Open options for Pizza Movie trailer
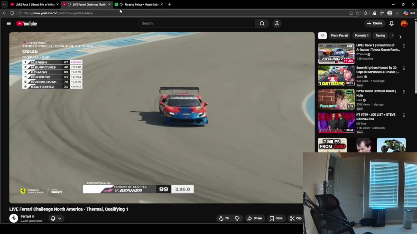Image resolution: width=417 pixels, height=234 pixels. click(x=404, y=92)
